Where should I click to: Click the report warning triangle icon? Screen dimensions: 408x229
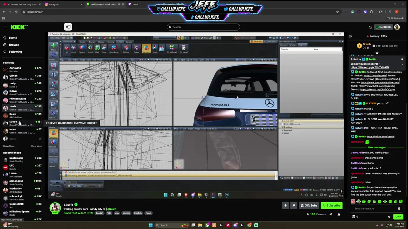click(339, 214)
